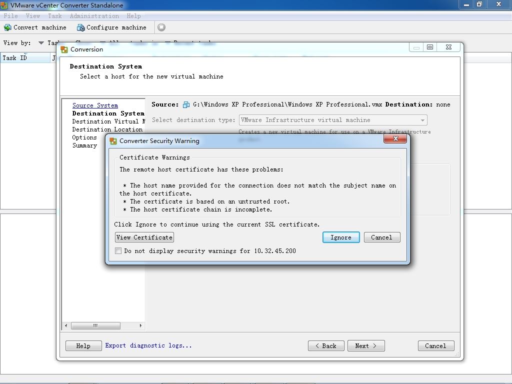Image resolution: width=512 pixels, height=384 pixels.
Task: Open the View by dropdown arrow
Action: [x=41, y=43]
